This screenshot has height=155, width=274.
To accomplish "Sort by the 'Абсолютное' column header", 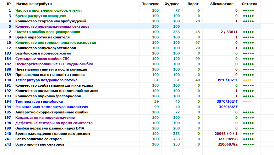I will 222,4.
